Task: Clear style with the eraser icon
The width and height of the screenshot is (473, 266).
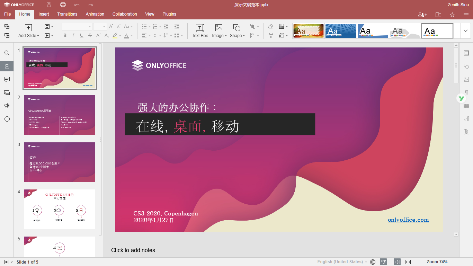Action: (x=271, y=27)
